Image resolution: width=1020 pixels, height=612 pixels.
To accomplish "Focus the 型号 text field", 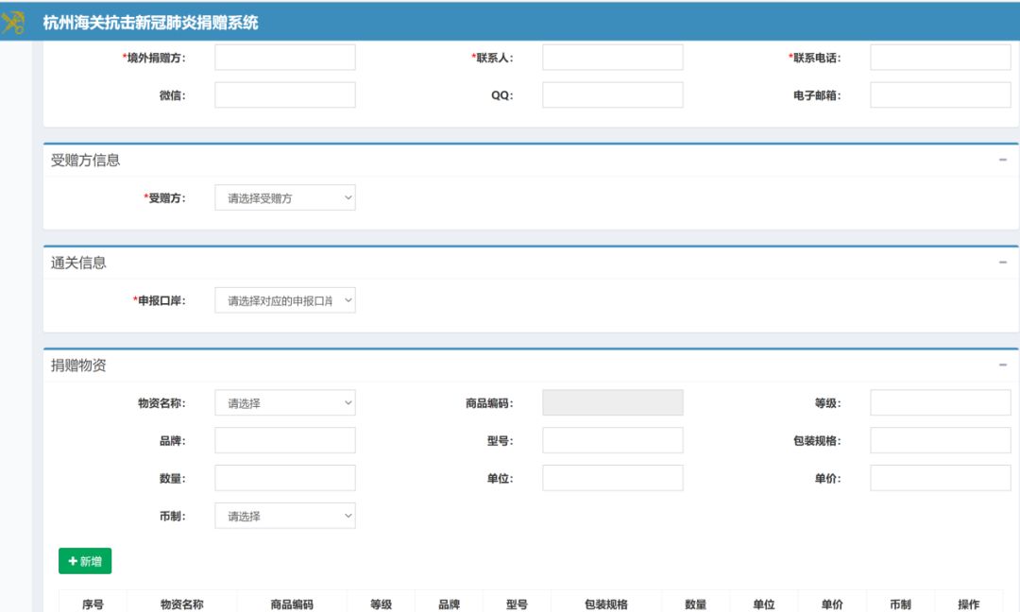I will pos(612,441).
